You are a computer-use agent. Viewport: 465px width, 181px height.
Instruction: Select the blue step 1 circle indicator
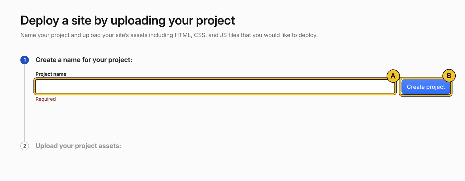pos(25,60)
